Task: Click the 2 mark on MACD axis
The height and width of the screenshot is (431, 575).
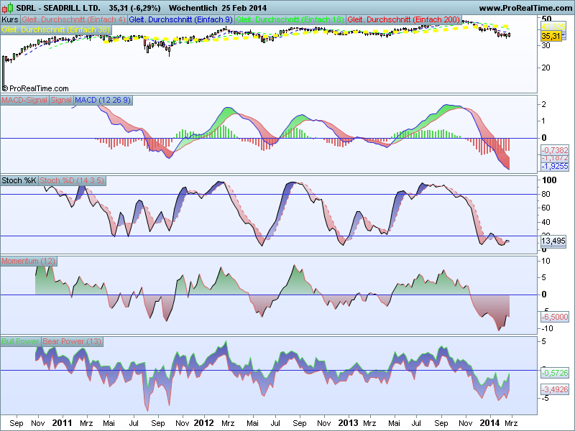Action: coord(544,104)
